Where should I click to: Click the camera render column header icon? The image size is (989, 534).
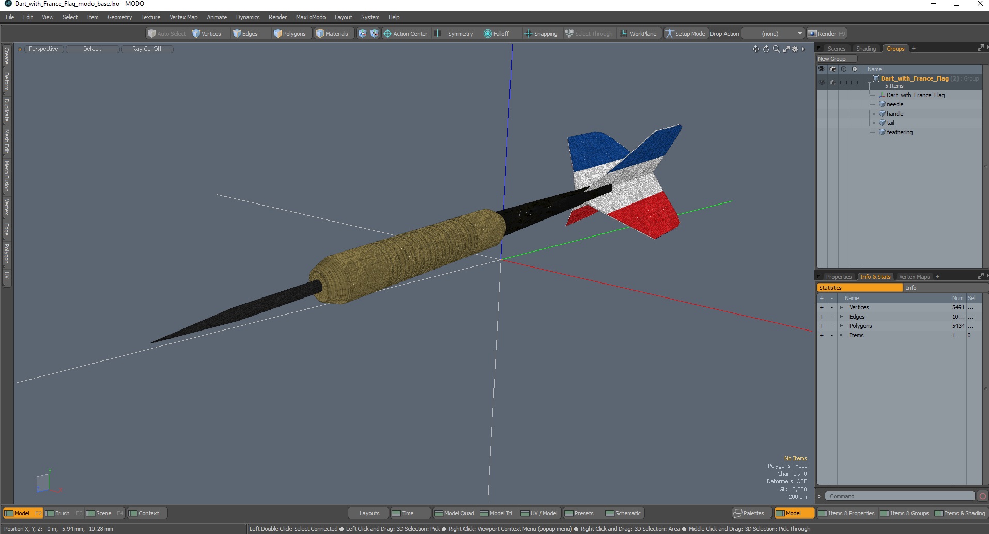pyautogui.click(x=833, y=69)
